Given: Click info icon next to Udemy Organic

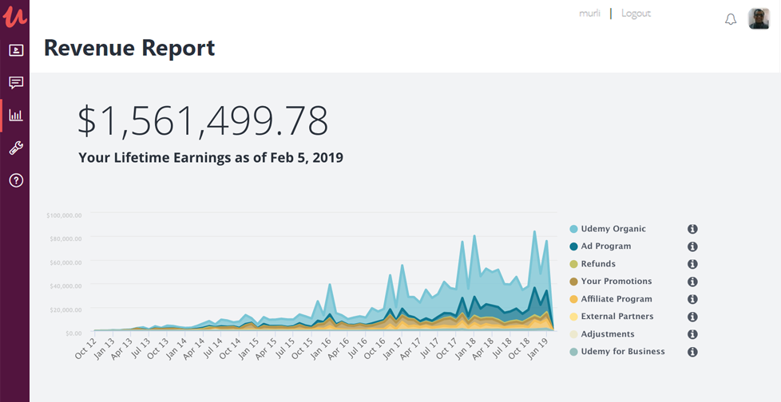Looking at the screenshot, I should point(692,229).
